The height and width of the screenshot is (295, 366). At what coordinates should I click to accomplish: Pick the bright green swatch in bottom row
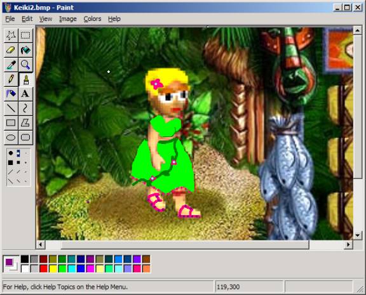pyautogui.click(x=62, y=268)
